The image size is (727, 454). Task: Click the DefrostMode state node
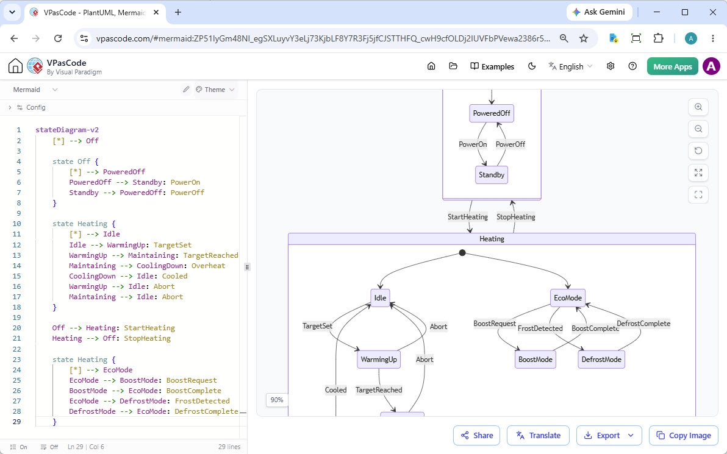click(601, 360)
